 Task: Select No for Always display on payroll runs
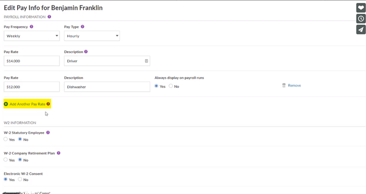(x=171, y=86)
